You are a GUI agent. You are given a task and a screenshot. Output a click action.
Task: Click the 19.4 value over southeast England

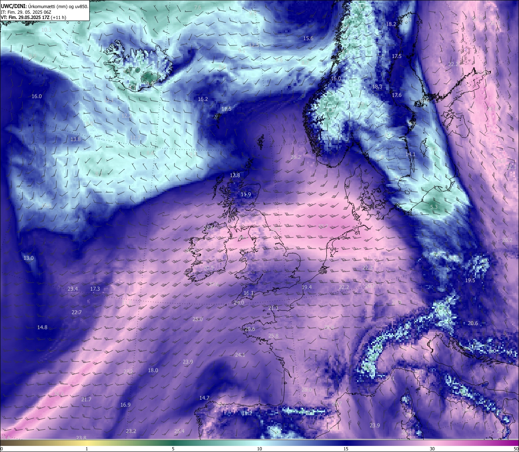[x=307, y=287]
